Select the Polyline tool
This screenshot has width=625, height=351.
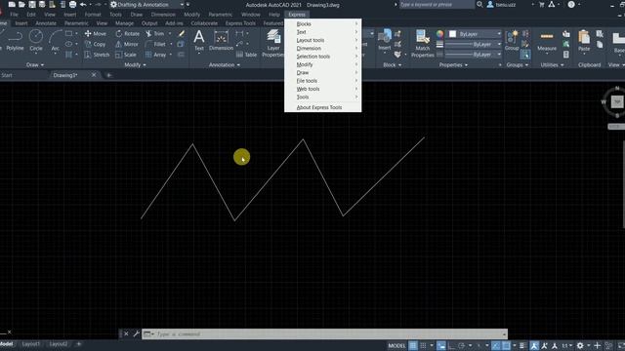click(x=15, y=41)
